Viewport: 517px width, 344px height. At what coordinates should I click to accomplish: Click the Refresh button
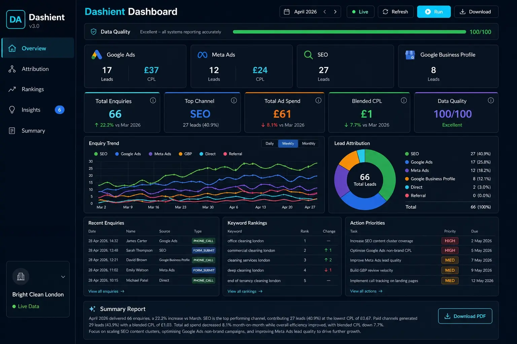(x=395, y=12)
